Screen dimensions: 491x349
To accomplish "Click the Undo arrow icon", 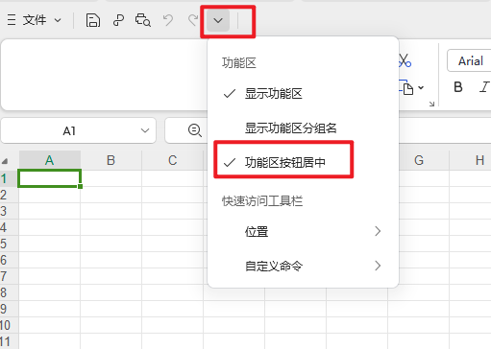I will [168, 20].
